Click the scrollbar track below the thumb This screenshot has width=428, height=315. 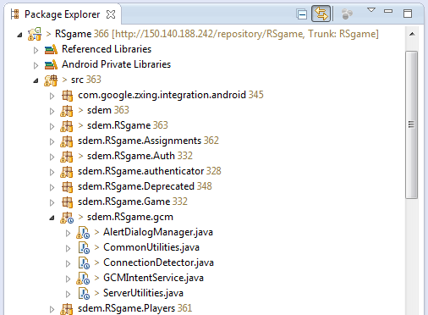click(412, 257)
